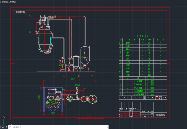Select callout number 6 below the floor line
187x129 pixels.
coord(92,75)
